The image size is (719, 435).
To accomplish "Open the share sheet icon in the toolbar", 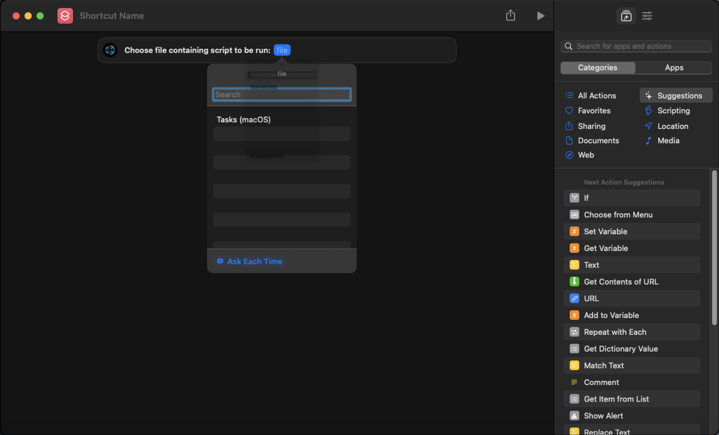I will click(x=510, y=16).
